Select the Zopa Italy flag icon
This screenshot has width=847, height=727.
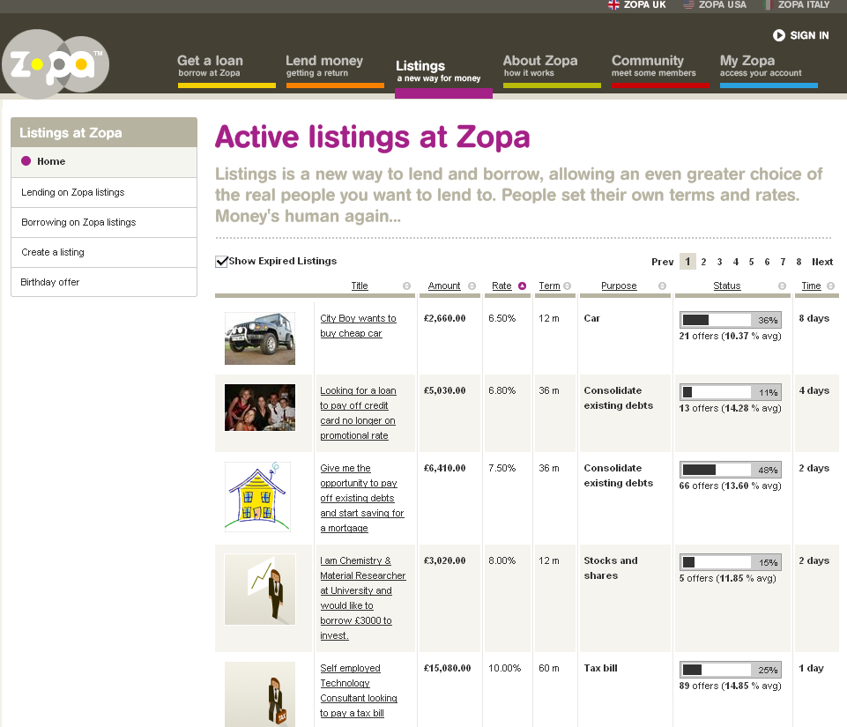pyautogui.click(x=767, y=5)
